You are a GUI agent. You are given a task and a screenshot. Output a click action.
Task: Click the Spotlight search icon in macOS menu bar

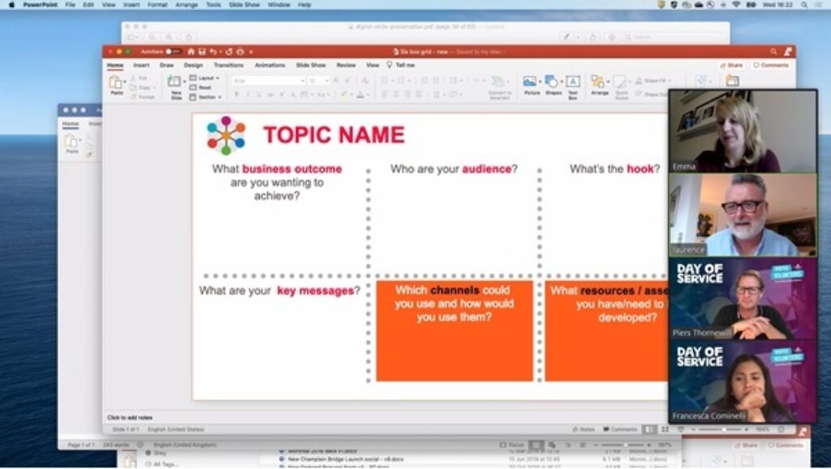tap(804, 5)
